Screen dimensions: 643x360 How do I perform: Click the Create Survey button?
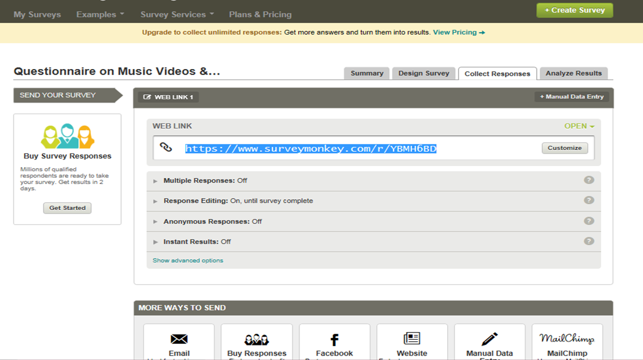tap(574, 10)
